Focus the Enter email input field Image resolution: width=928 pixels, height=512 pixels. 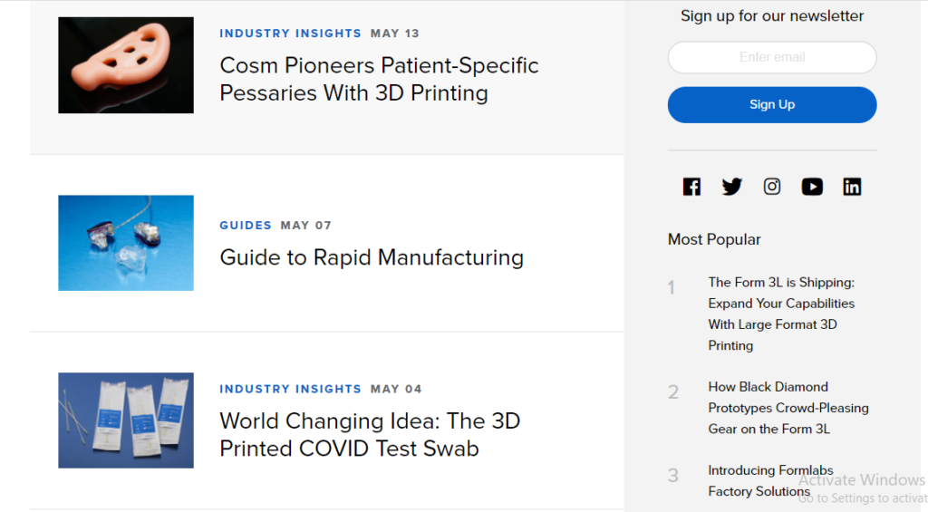coord(772,57)
